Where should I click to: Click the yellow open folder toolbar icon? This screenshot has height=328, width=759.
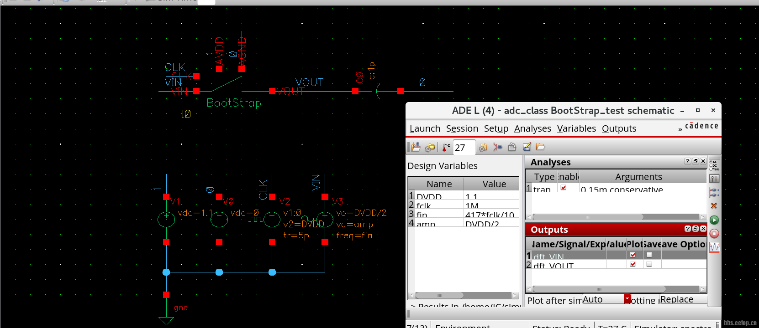coord(540,147)
